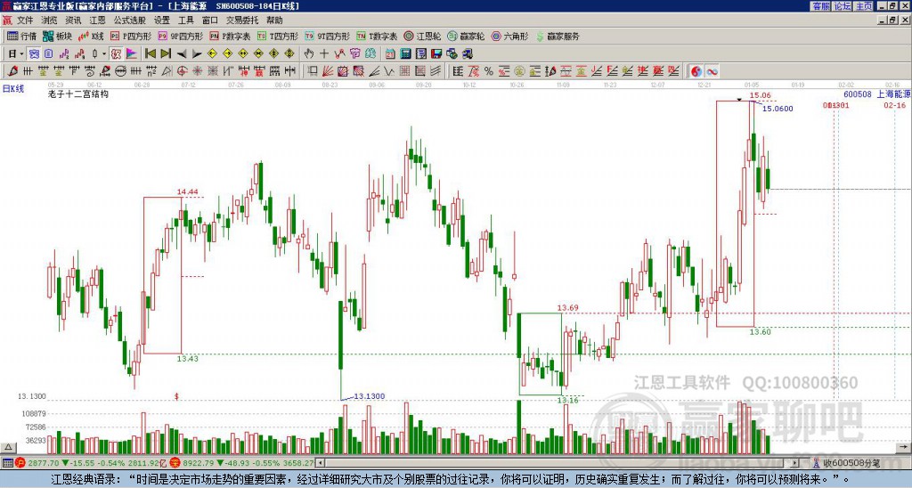Viewport: 912px width, 488px height.
Task: Activate the crosshair cursor tool
Action: click(324, 54)
